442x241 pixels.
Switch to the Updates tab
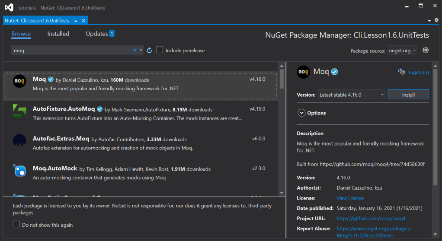pos(97,34)
